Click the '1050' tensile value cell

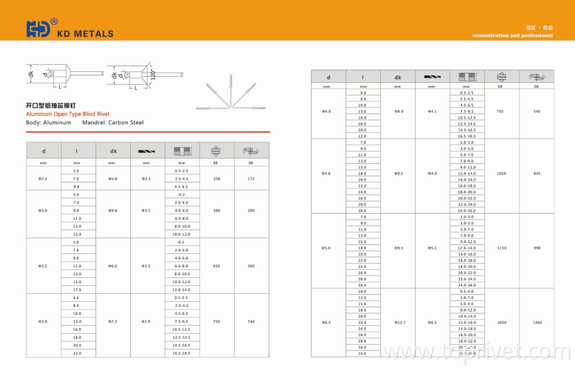(x=502, y=173)
